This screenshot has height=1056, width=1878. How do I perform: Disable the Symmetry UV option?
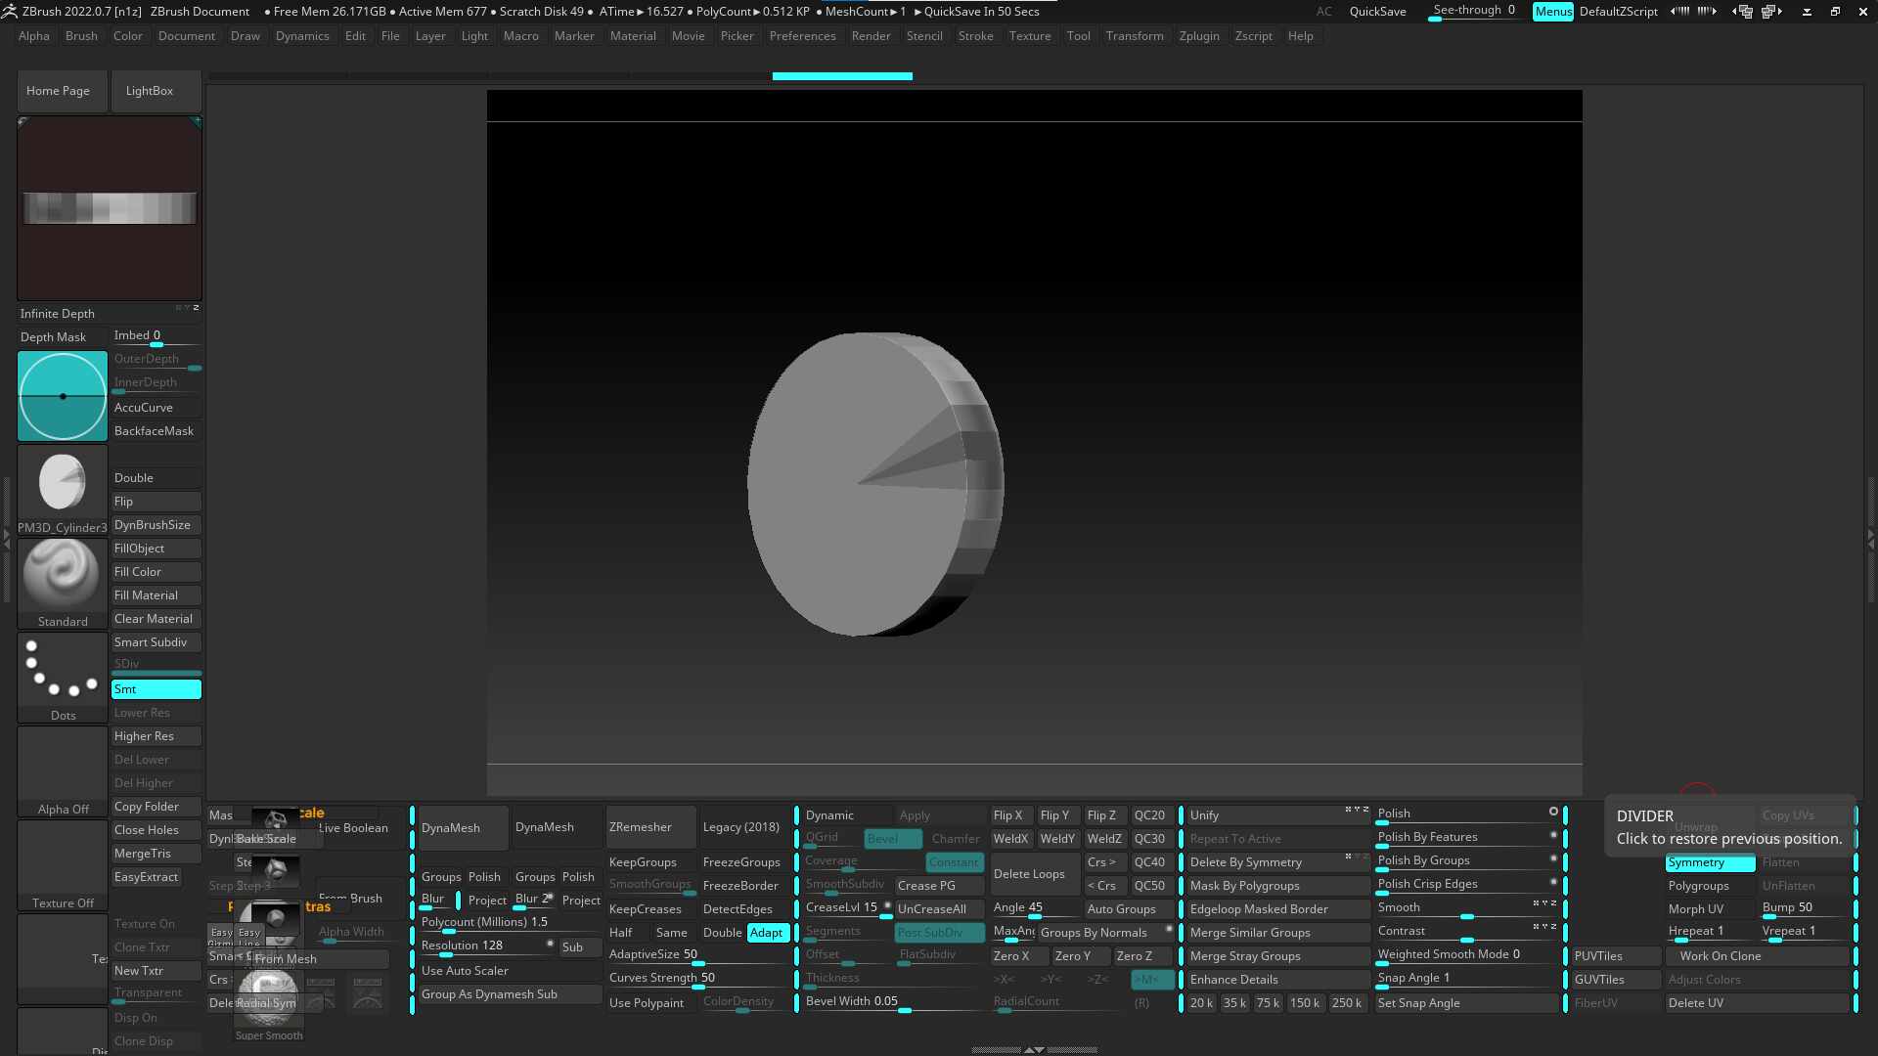pyautogui.click(x=1709, y=862)
